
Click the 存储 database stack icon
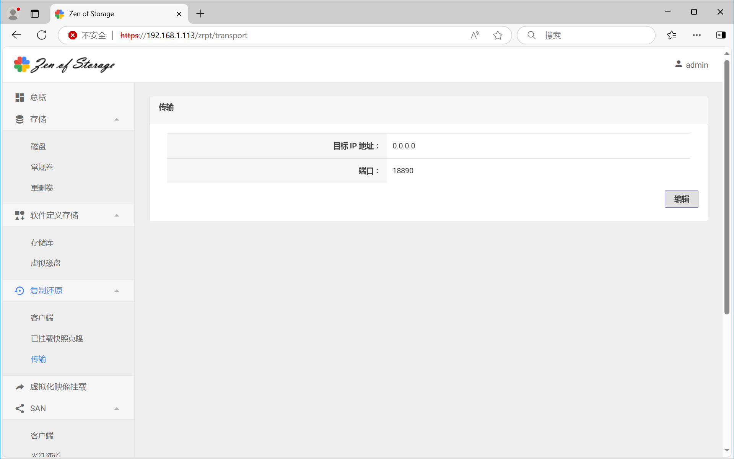[20, 119]
